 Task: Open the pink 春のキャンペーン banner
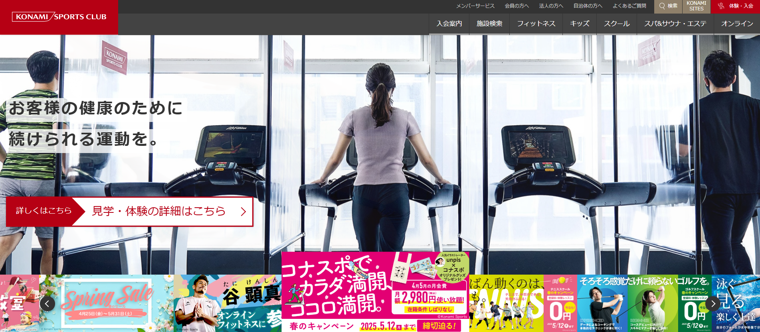pyautogui.click(x=375, y=292)
